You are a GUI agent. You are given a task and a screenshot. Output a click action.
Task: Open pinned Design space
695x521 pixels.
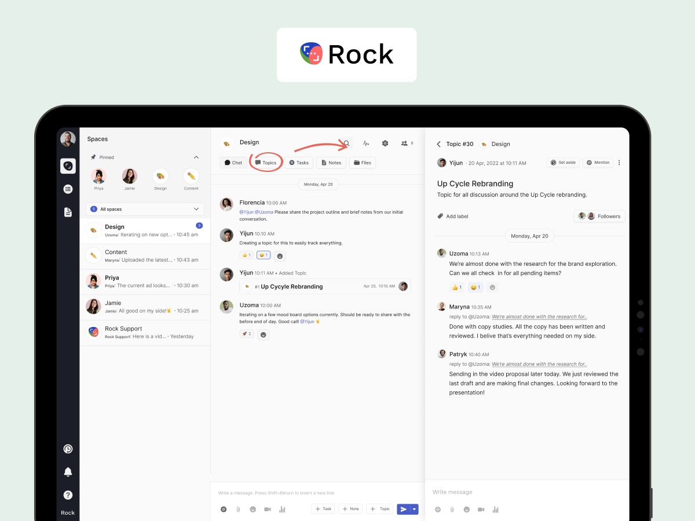pyautogui.click(x=160, y=179)
